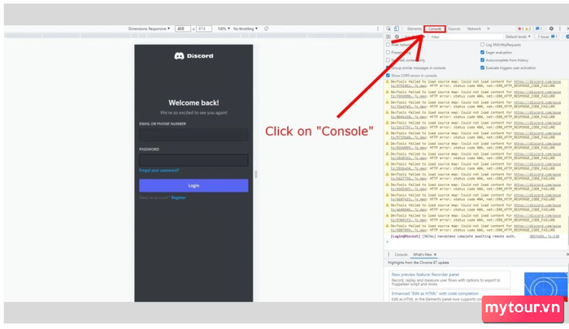The height and width of the screenshot is (329, 569).
Task: Show more DevTools tabs chevron
Action: (x=489, y=28)
